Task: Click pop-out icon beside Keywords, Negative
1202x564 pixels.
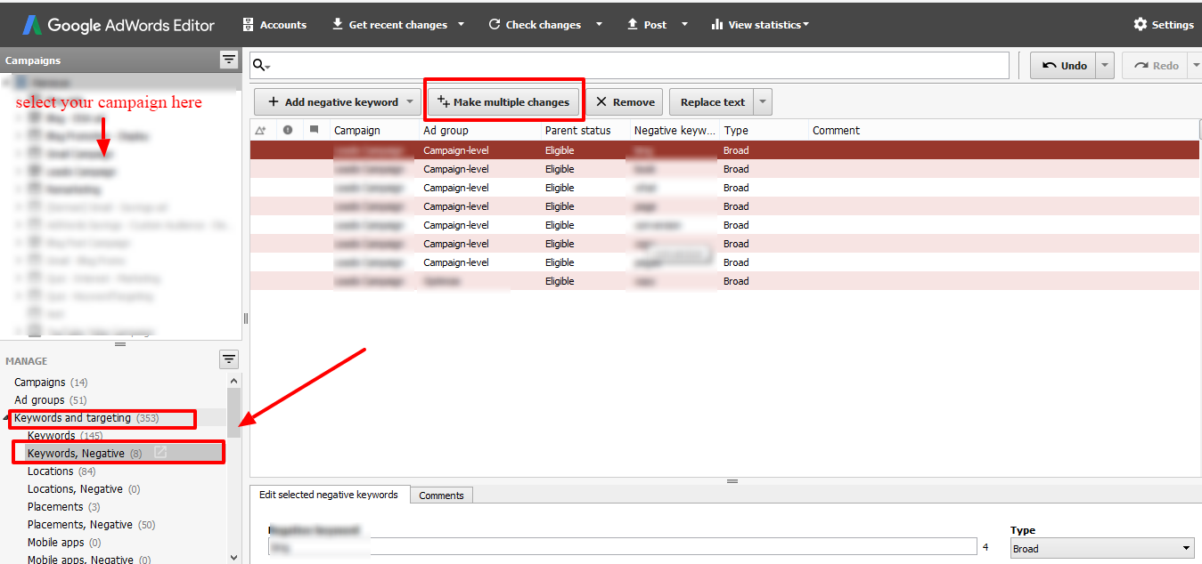Action: click(x=160, y=453)
